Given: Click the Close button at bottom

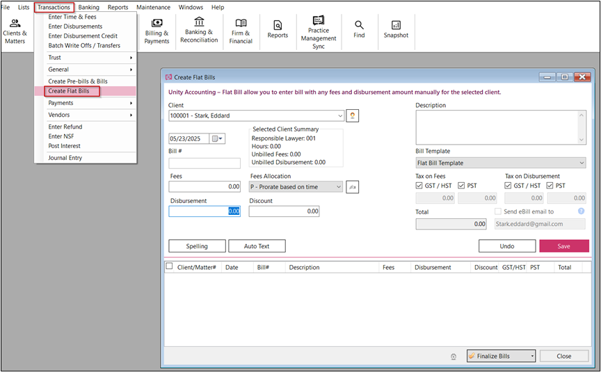Looking at the screenshot, I should [x=564, y=356].
